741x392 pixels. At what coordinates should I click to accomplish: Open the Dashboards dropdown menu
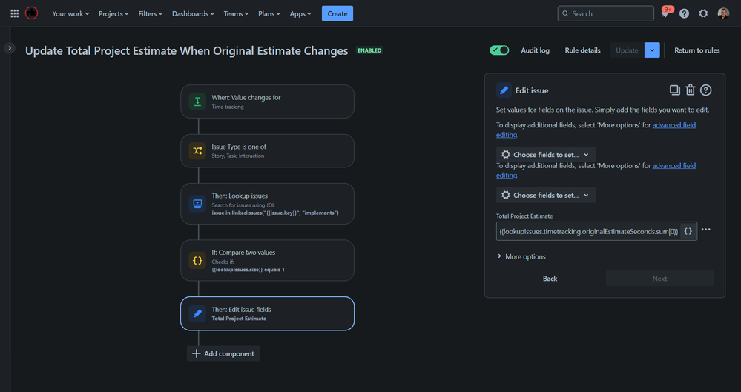193,13
